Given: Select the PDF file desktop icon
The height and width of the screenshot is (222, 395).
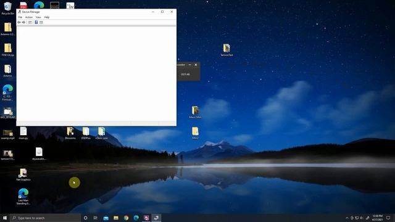Looking at the screenshot, I should pyautogui.click(x=23, y=5).
